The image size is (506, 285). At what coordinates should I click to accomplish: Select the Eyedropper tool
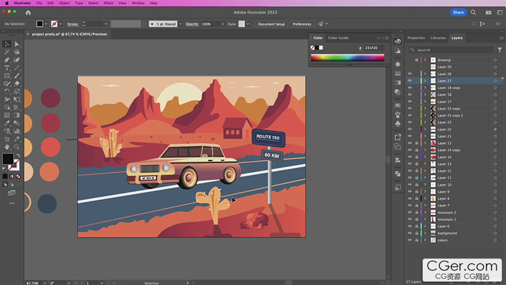click(x=7, y=123)
